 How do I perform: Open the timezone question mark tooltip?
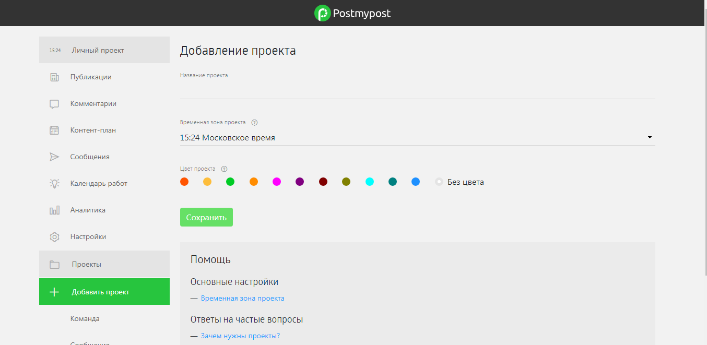(x=254, y=122)
